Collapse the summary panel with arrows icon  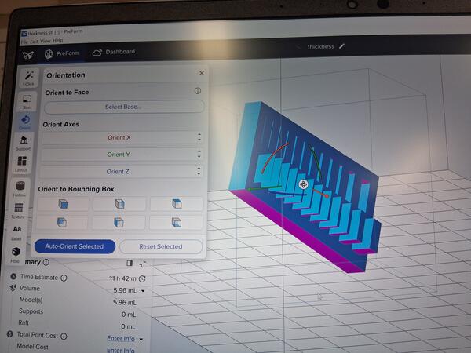[x=143, y=264]
